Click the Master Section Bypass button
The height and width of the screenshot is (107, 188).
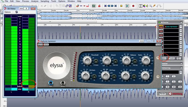tap(164, 58)
